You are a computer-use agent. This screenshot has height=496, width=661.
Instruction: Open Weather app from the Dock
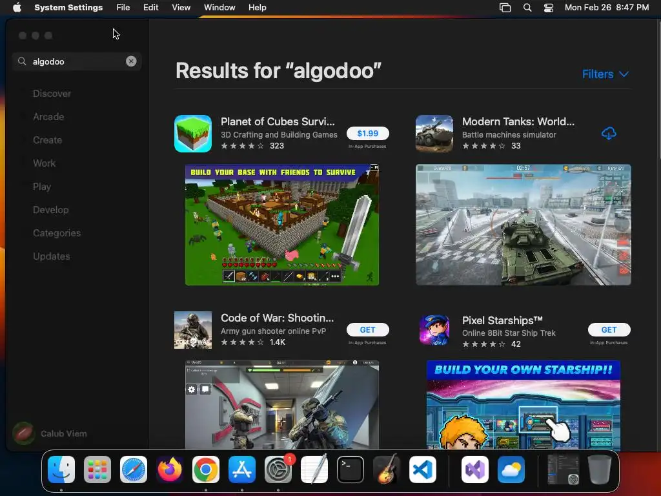pos(511,470)
